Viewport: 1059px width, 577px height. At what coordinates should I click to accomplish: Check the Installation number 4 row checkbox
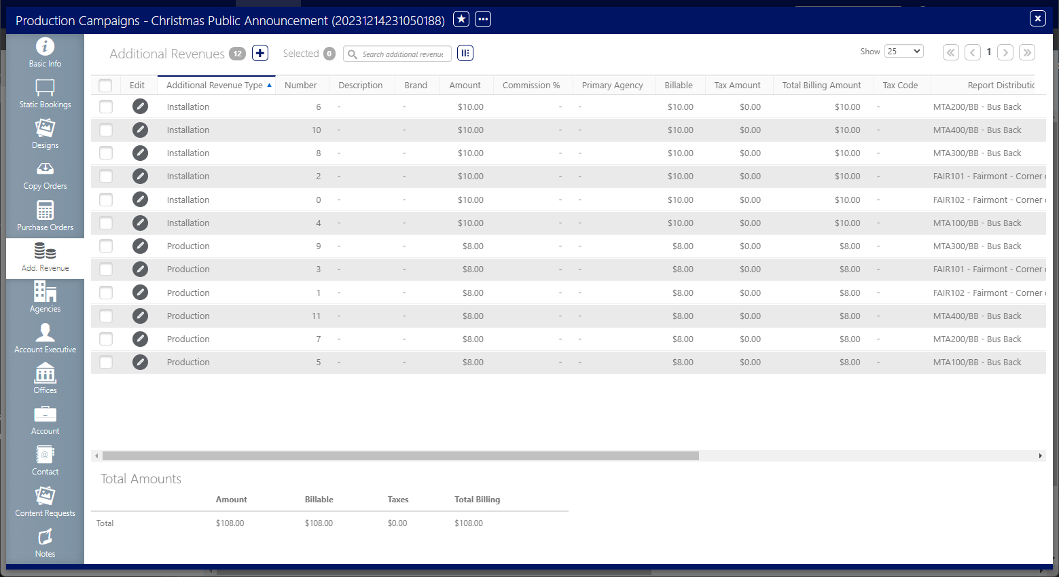coord(106,223)
